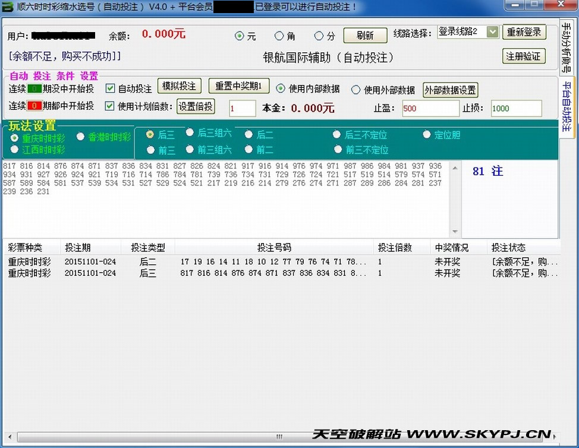Switch to the 手动分析做号 side tab

567,46
